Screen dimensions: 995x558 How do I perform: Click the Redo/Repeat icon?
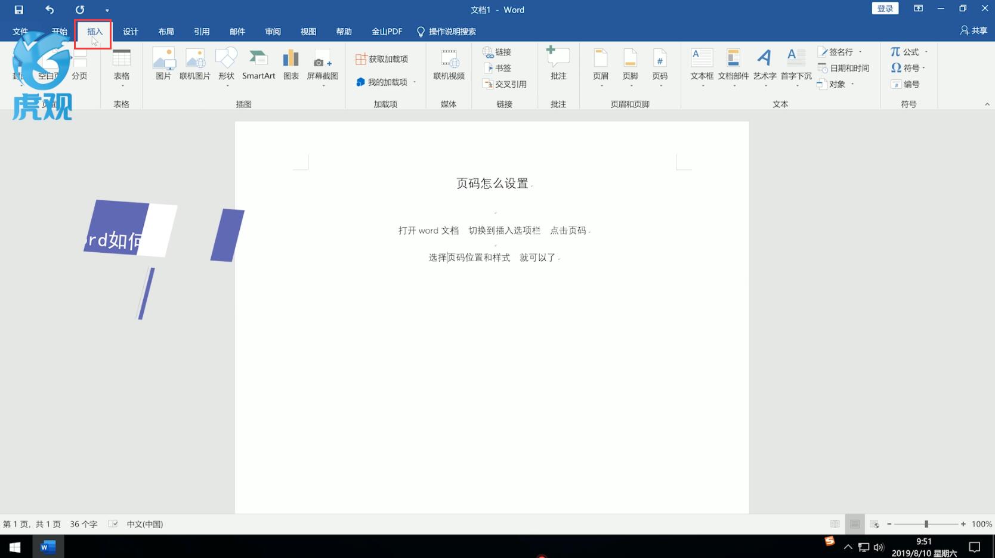(x=79, y=10)
